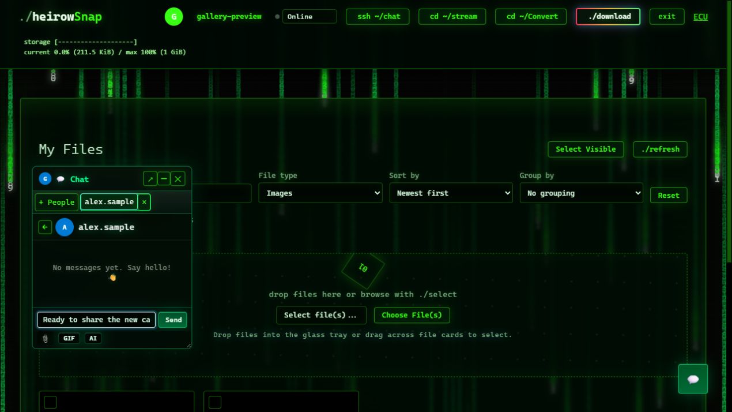Click Select Visible button
732x412 pixels.
pos(586,149)
